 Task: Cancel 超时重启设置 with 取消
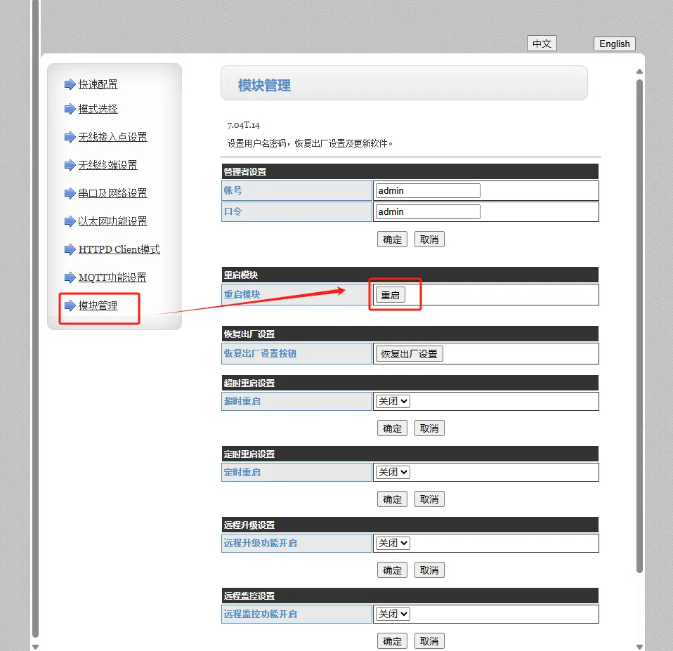point(429,428)
